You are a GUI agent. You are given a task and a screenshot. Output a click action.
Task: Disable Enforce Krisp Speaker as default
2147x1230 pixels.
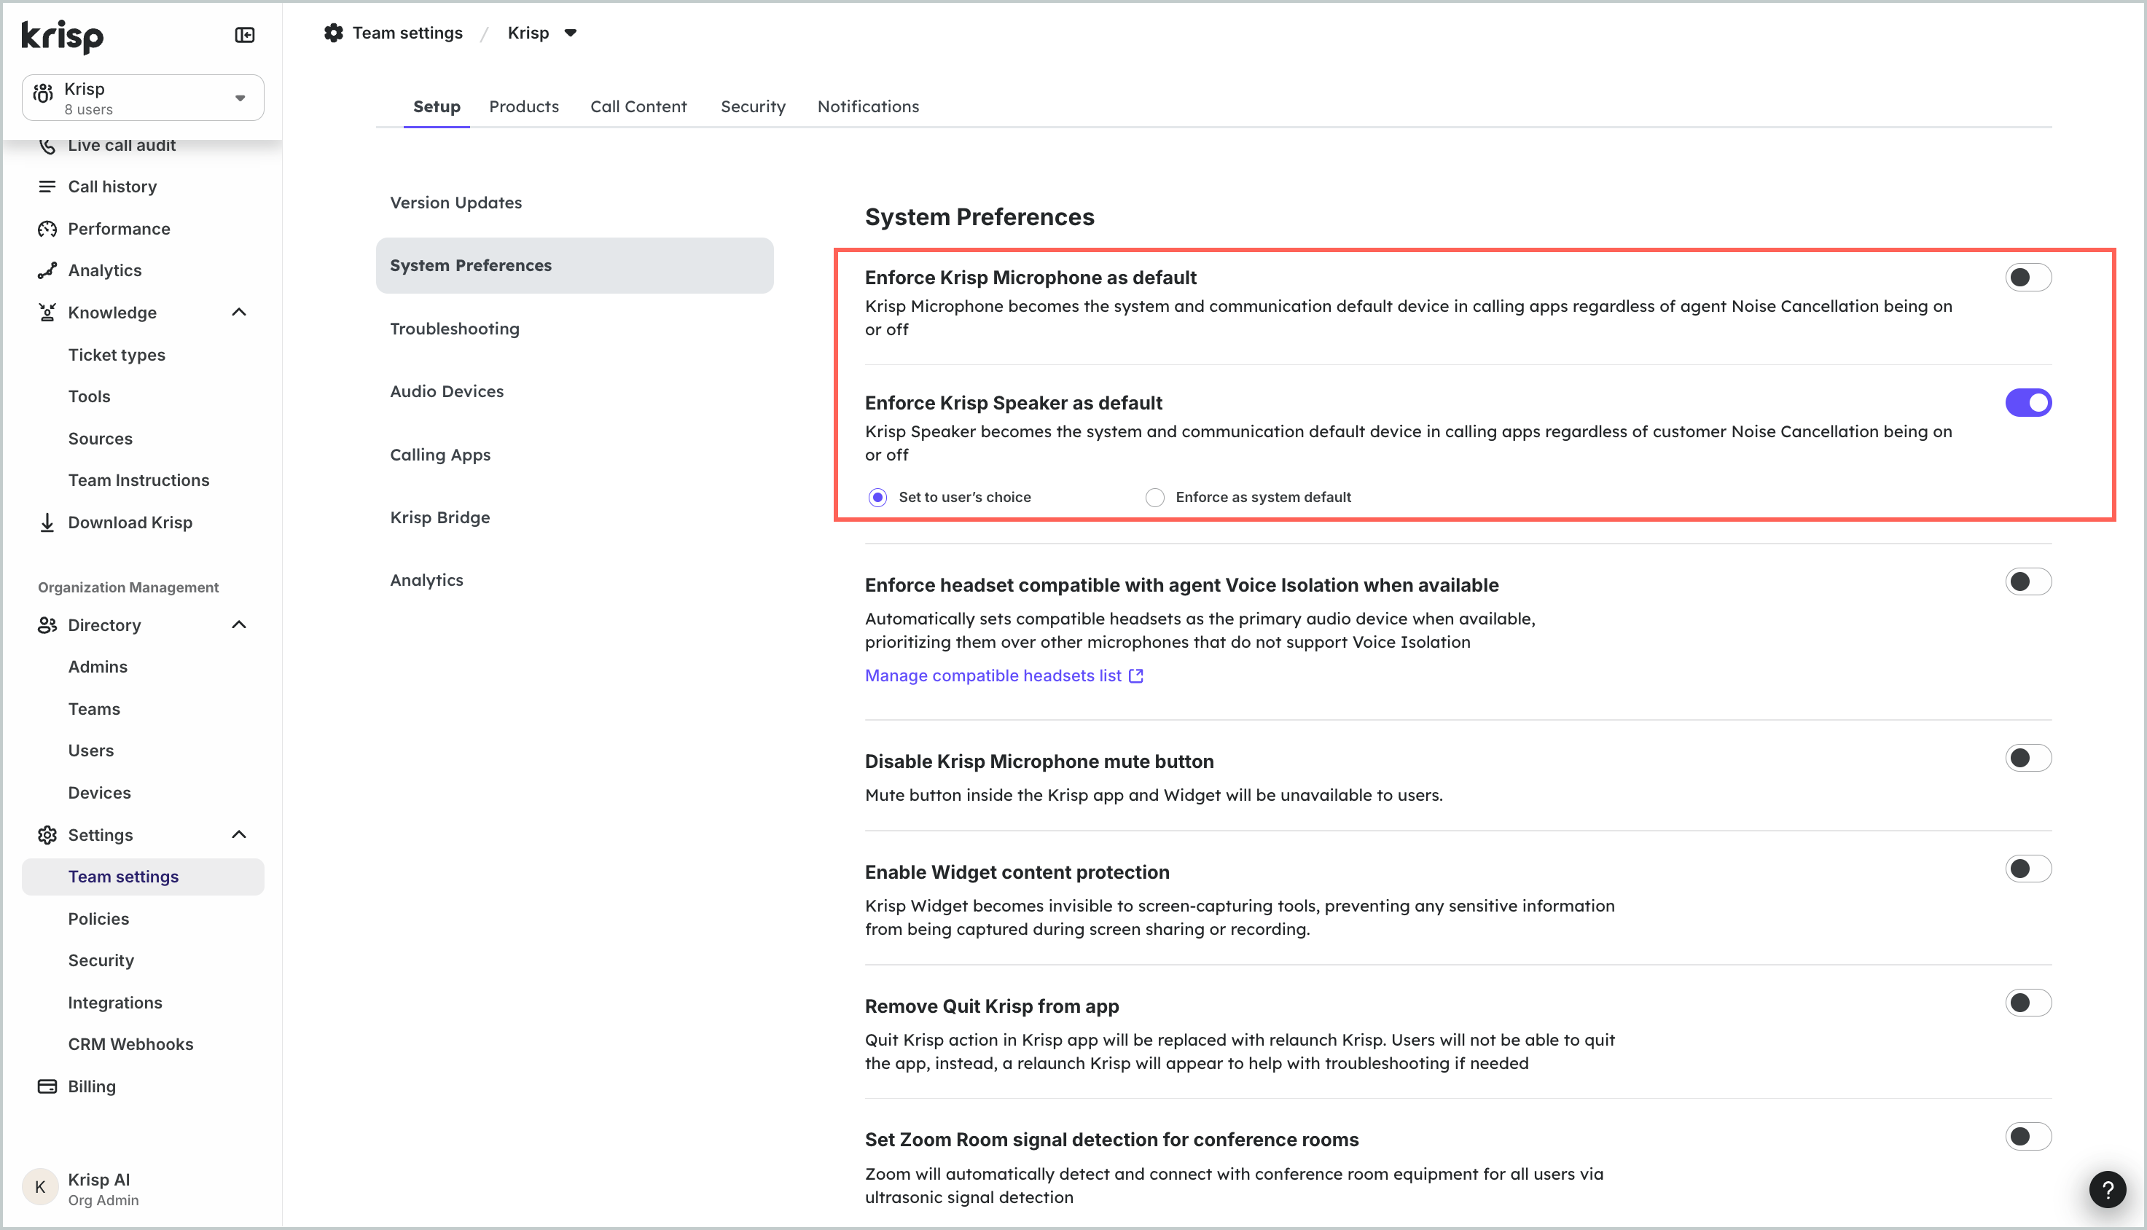click(2028, 403)
